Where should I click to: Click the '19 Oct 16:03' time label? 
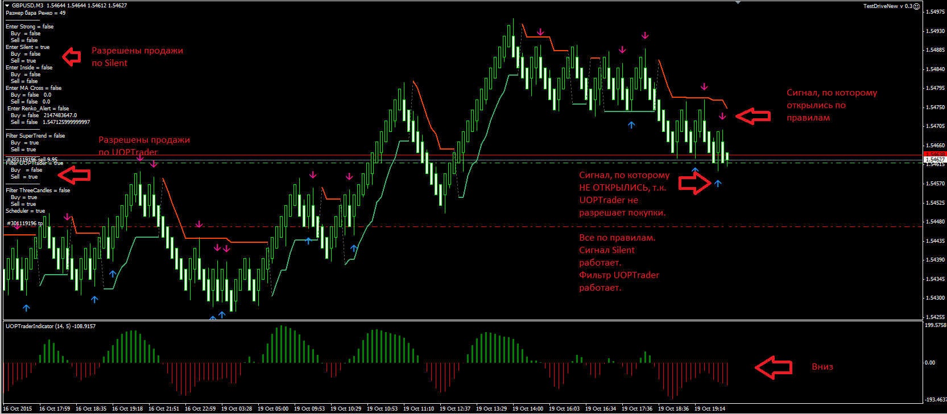564,409
